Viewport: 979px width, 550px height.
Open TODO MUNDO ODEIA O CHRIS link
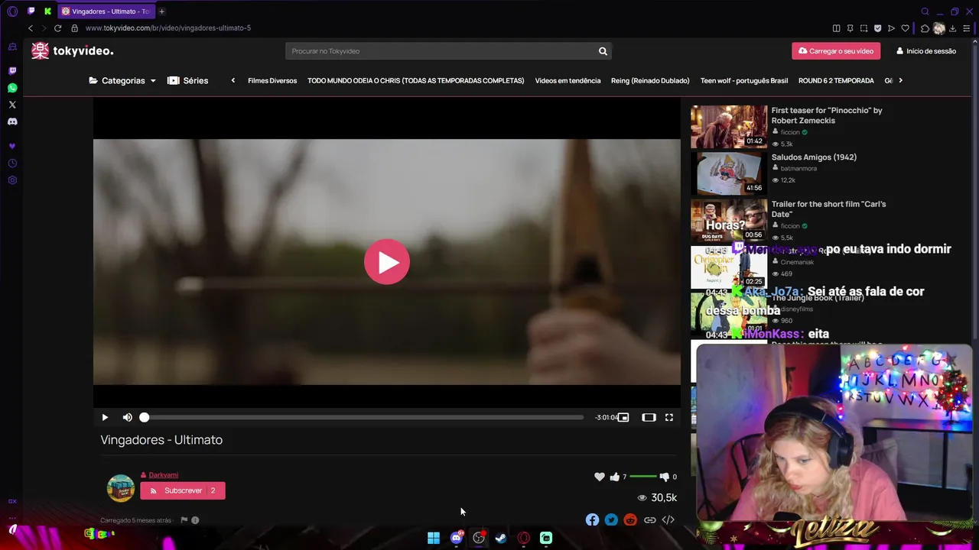415,80
